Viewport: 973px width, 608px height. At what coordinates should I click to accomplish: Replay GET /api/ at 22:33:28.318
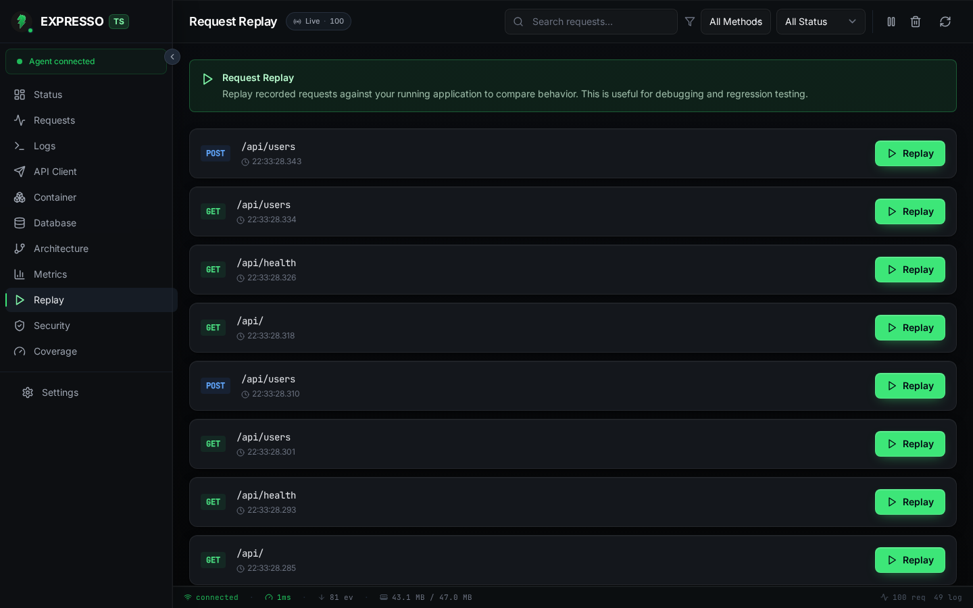pos(910,328)
